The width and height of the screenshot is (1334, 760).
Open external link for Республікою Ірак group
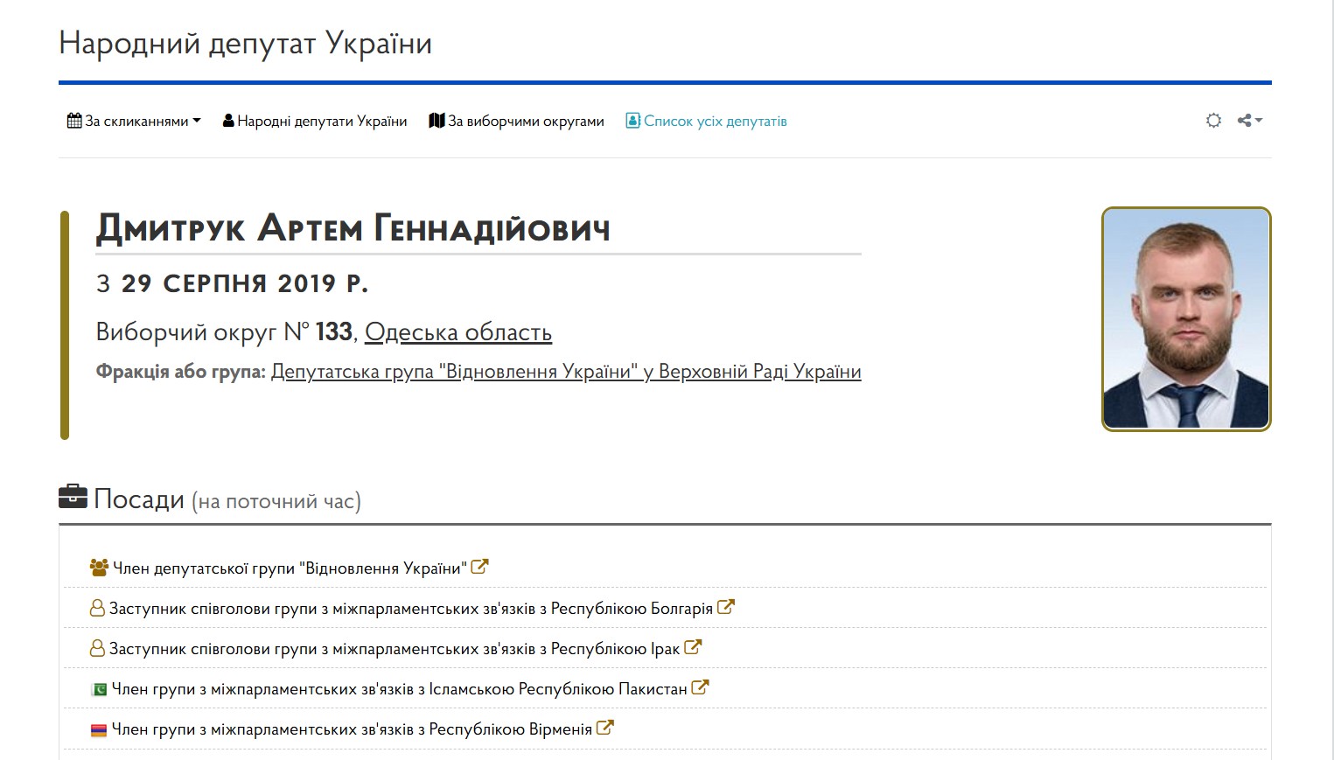[693, 647]
